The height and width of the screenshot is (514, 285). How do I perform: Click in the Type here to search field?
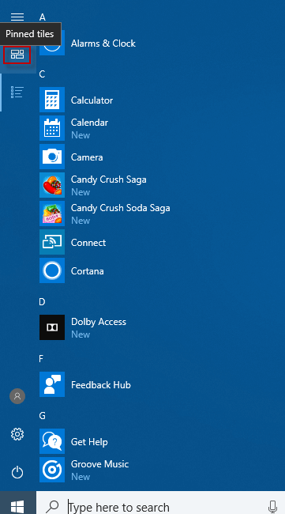tap(160, 502)
